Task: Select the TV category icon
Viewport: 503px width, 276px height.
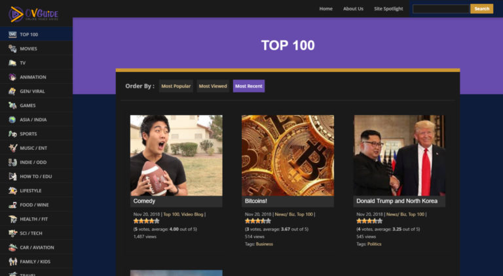Action: coord(12,63)
